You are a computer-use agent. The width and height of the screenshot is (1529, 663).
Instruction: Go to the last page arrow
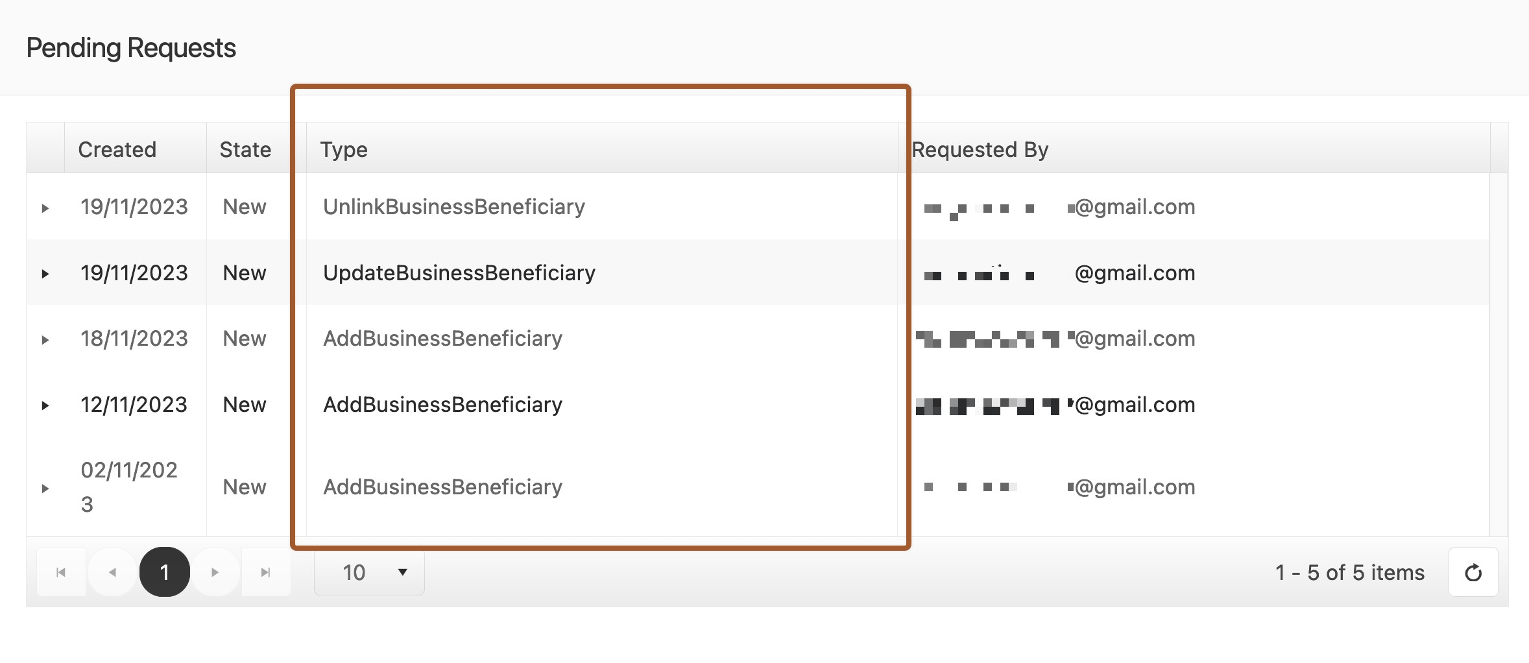click(265, 572)
